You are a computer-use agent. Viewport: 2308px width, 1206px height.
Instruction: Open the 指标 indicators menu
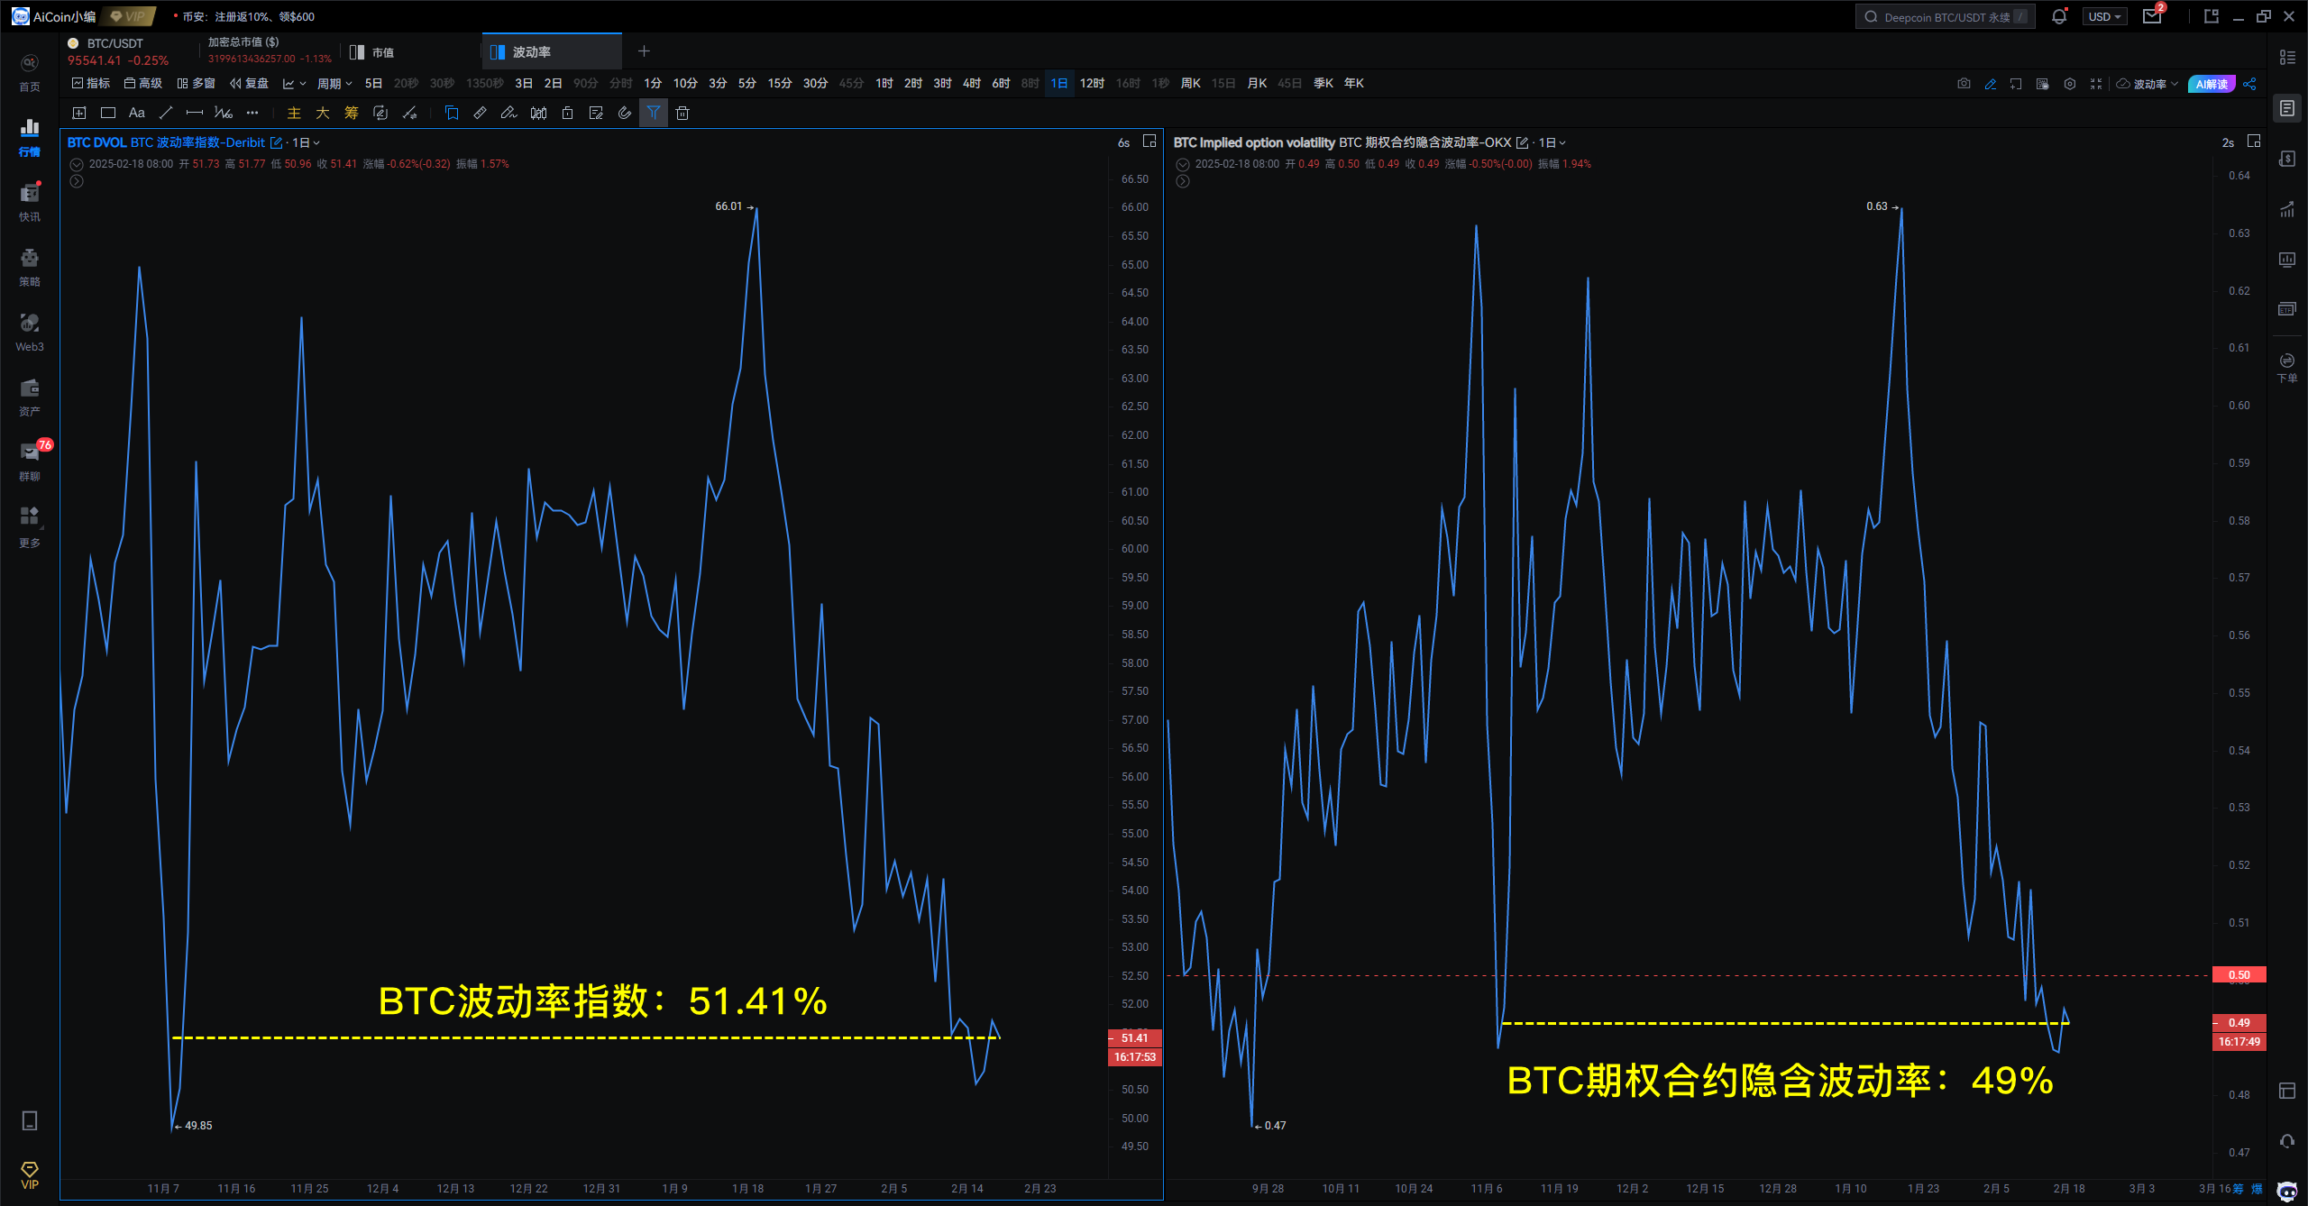[x=91, y=84]
